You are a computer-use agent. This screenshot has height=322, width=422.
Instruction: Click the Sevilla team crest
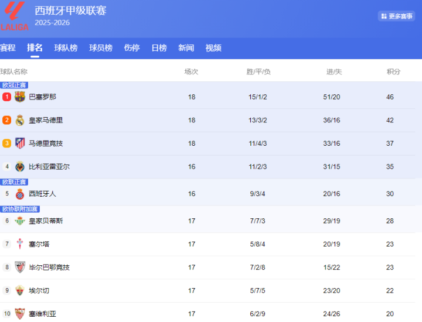tap(20, 314)
